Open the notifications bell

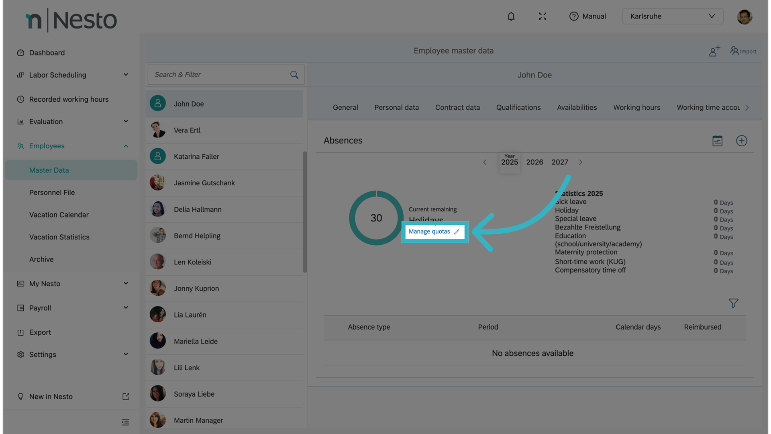click(511, 16)
